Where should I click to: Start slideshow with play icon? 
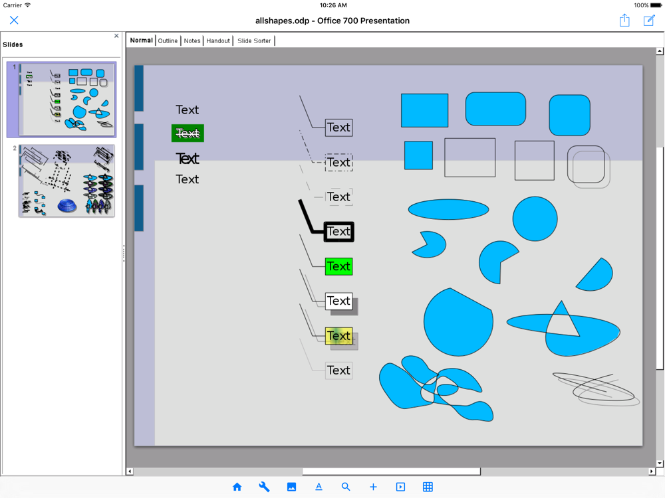400,487
